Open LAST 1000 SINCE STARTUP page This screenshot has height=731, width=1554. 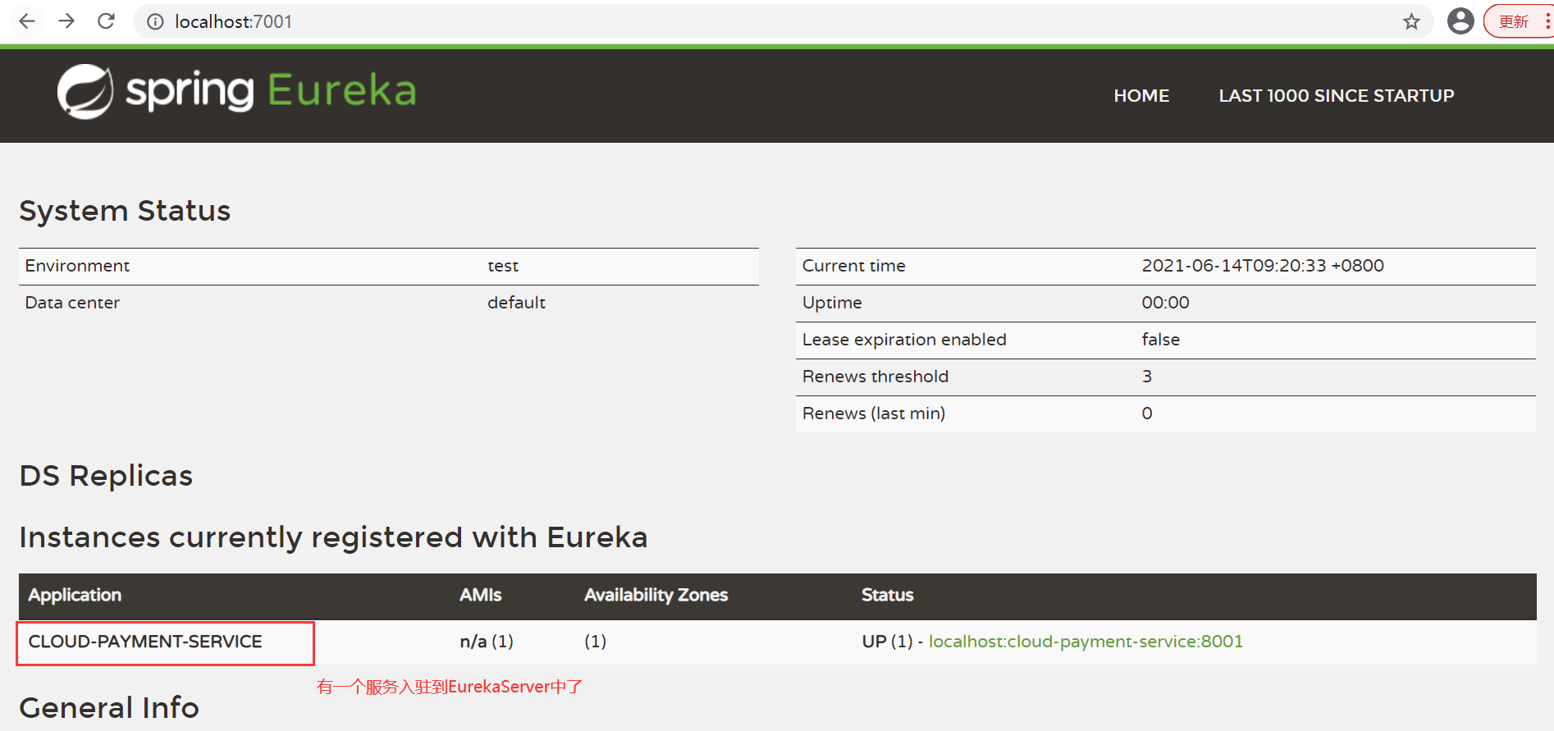pyautogui.click(x=1336, y=96)
